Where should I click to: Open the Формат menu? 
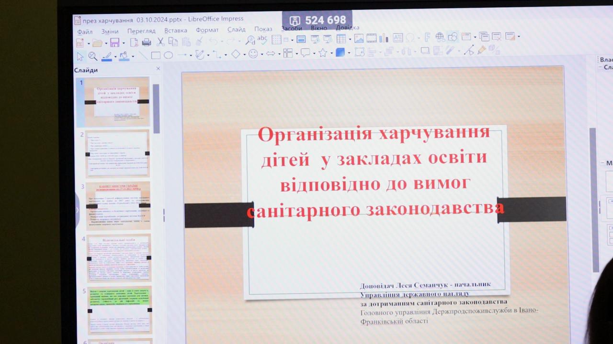pyautogui.click(x=207, y=30)
